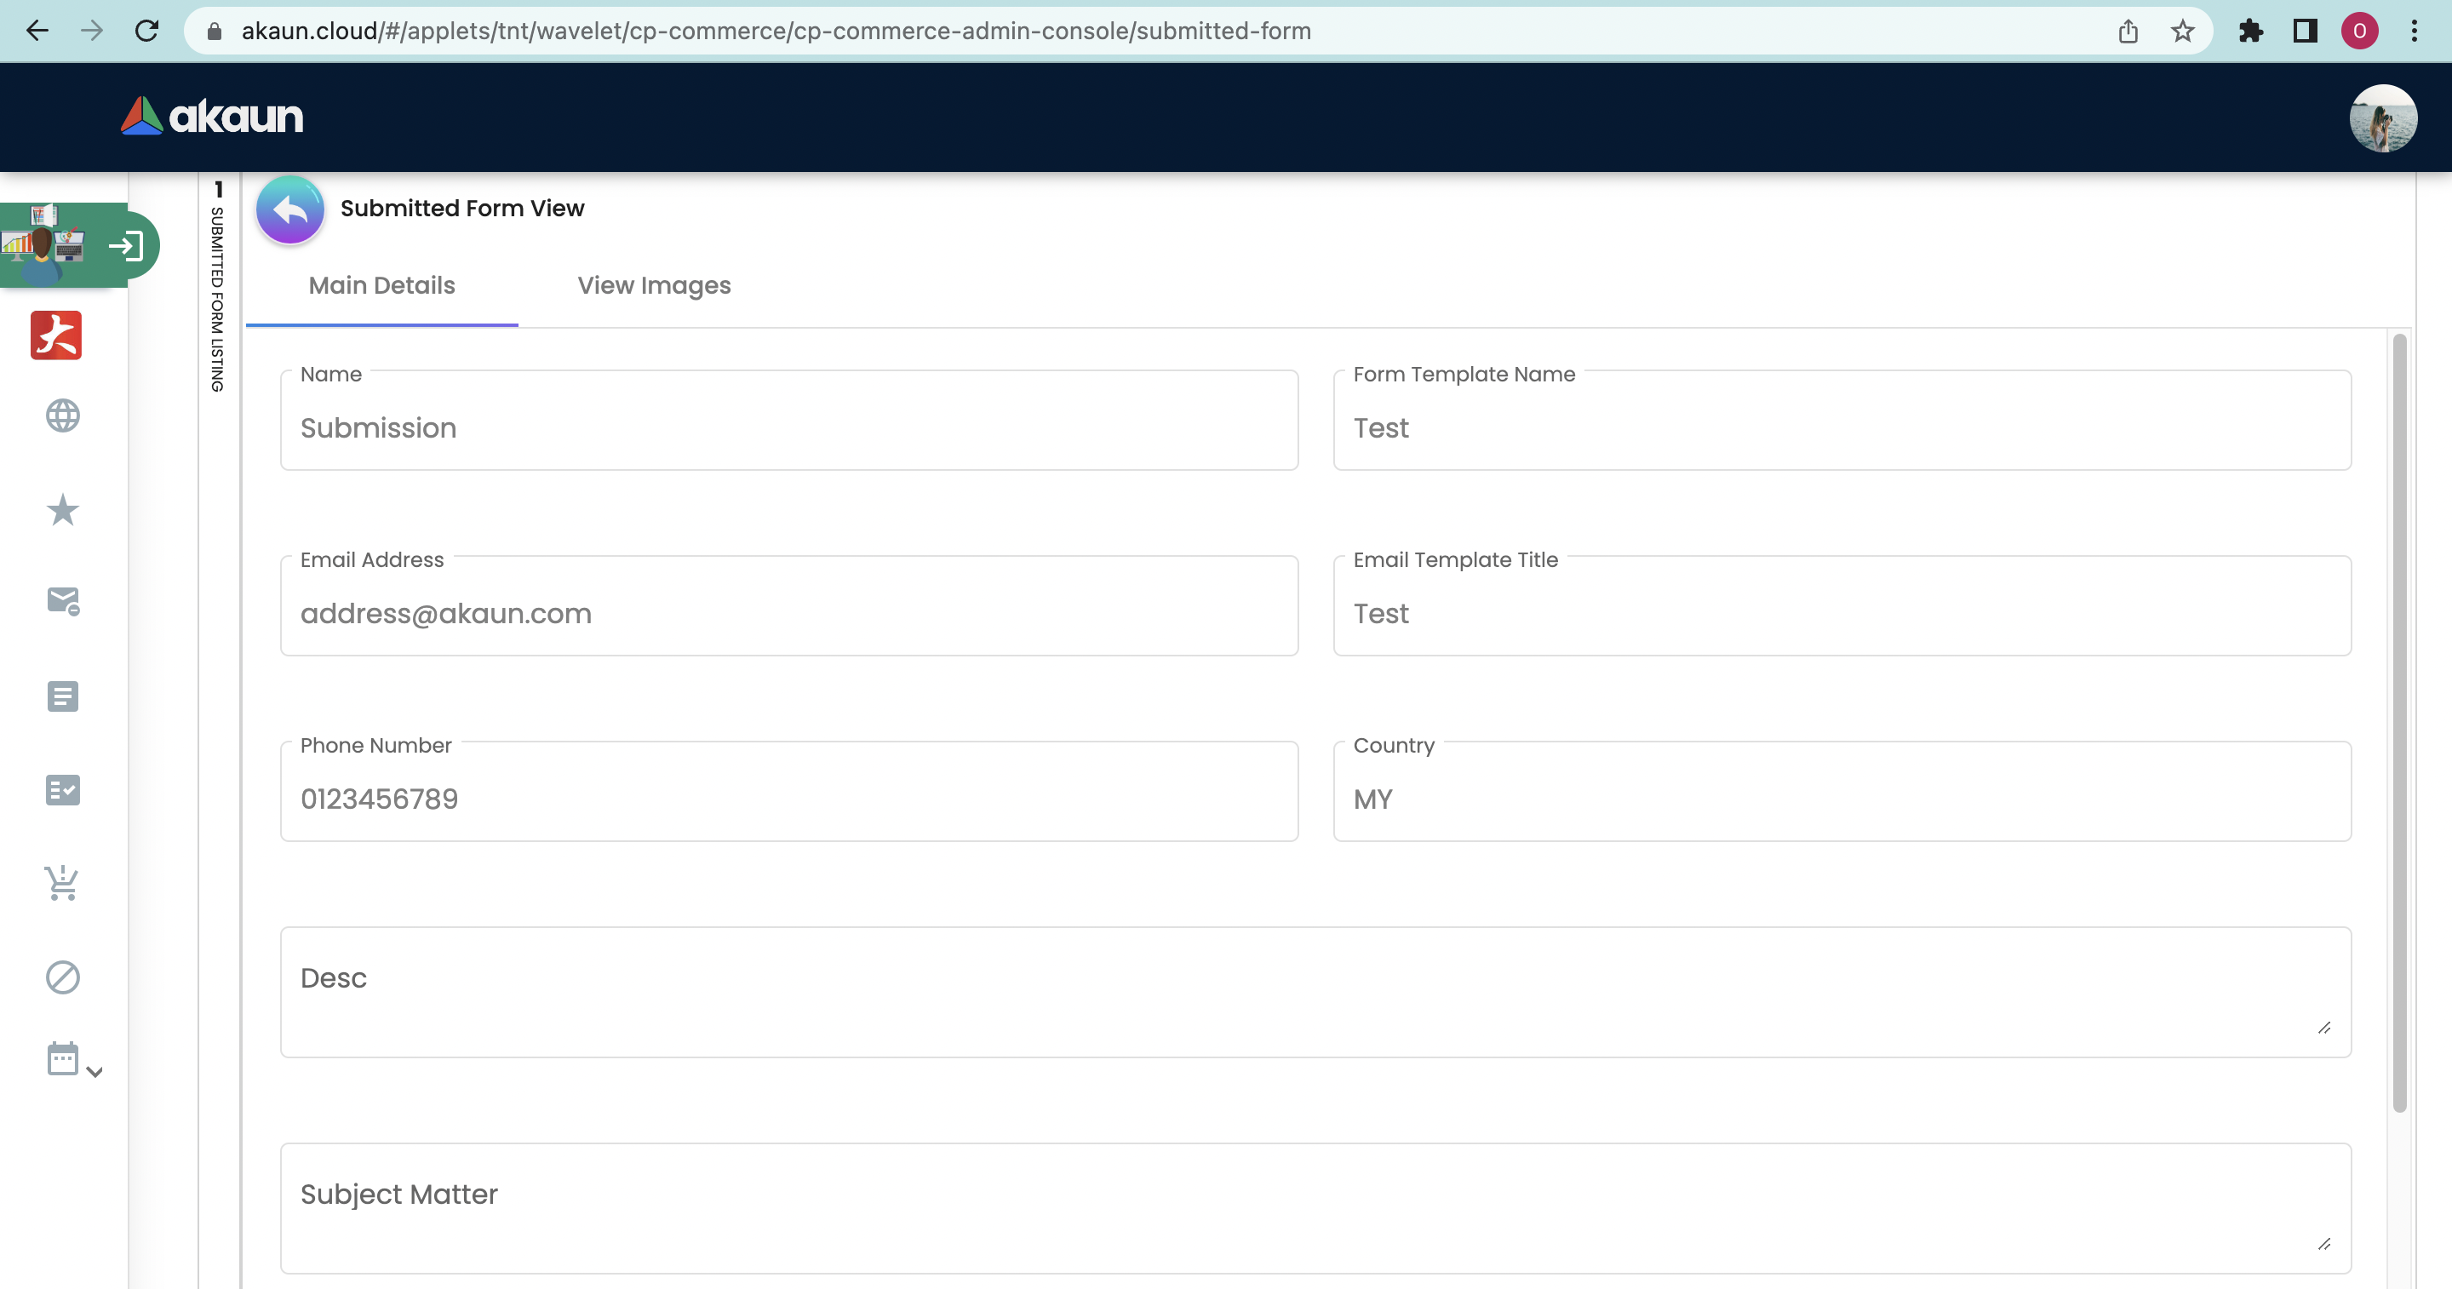Image resolution: width=2452 pixels, height=1289 pixels.
Task: Switch to the View Images tab
Action: (x=654, y=285)
